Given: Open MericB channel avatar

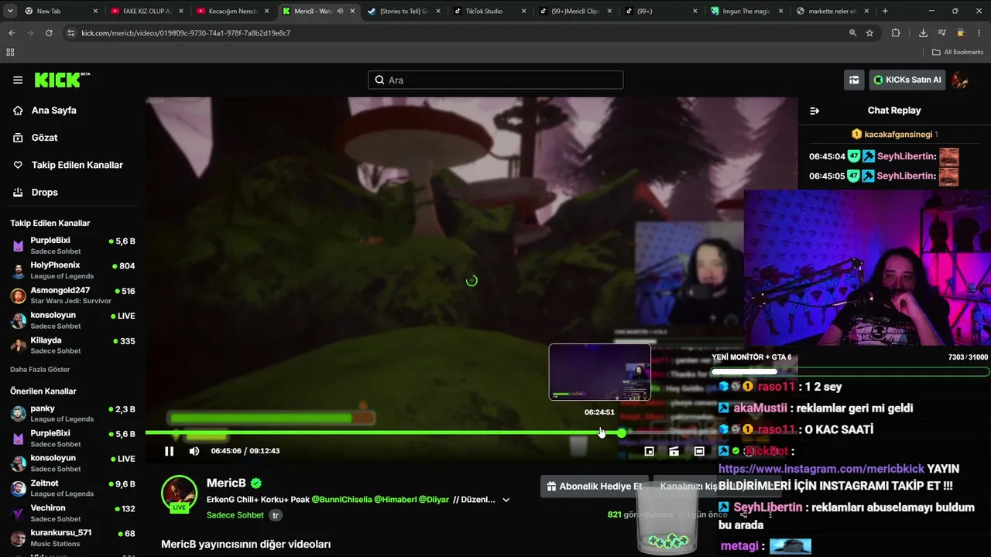Looking at the screenshot, I should [x=179, y=494].
